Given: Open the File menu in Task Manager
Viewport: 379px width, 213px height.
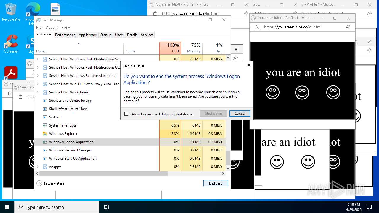Looking at the screenshot, I should (39, 28).
